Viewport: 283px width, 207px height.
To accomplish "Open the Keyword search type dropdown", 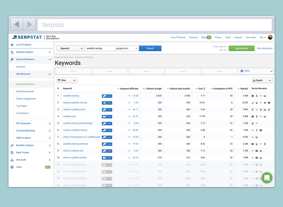I will pyautogui.click(x=70, y=49).
